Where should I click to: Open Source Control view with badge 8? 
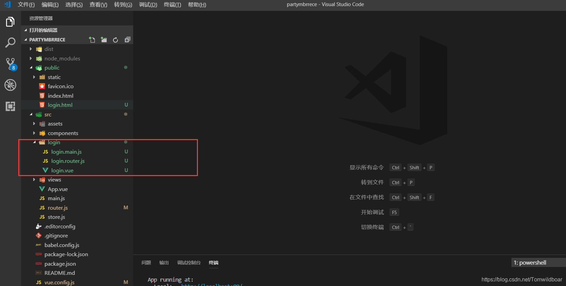[x=11, y=64]
